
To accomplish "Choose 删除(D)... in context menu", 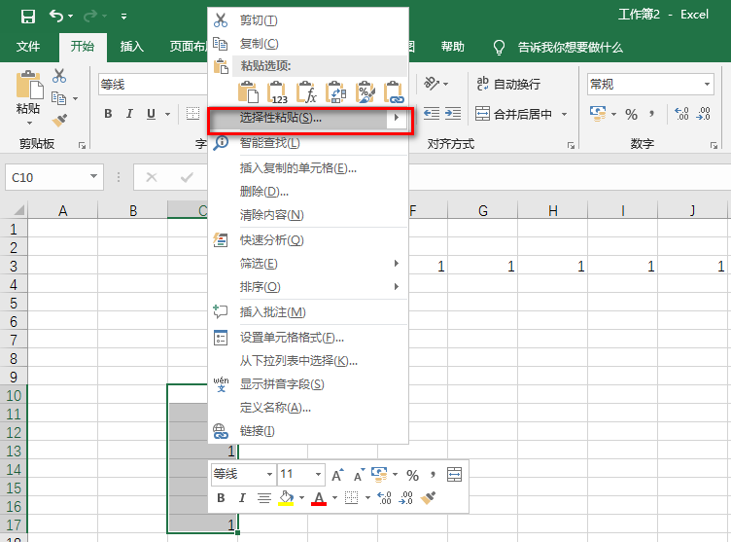I will point(308,192).
